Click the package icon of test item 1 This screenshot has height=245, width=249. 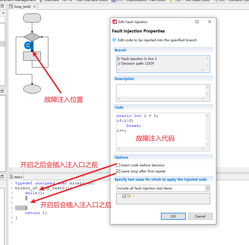coord(129,196)
